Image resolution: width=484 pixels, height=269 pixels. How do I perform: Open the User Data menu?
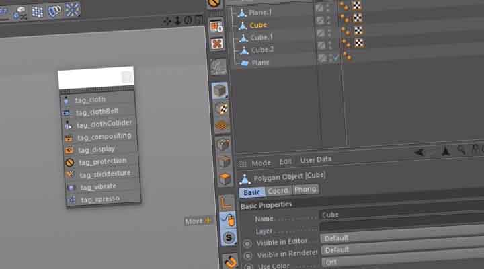pyautogui.click(x=316, y=159)
